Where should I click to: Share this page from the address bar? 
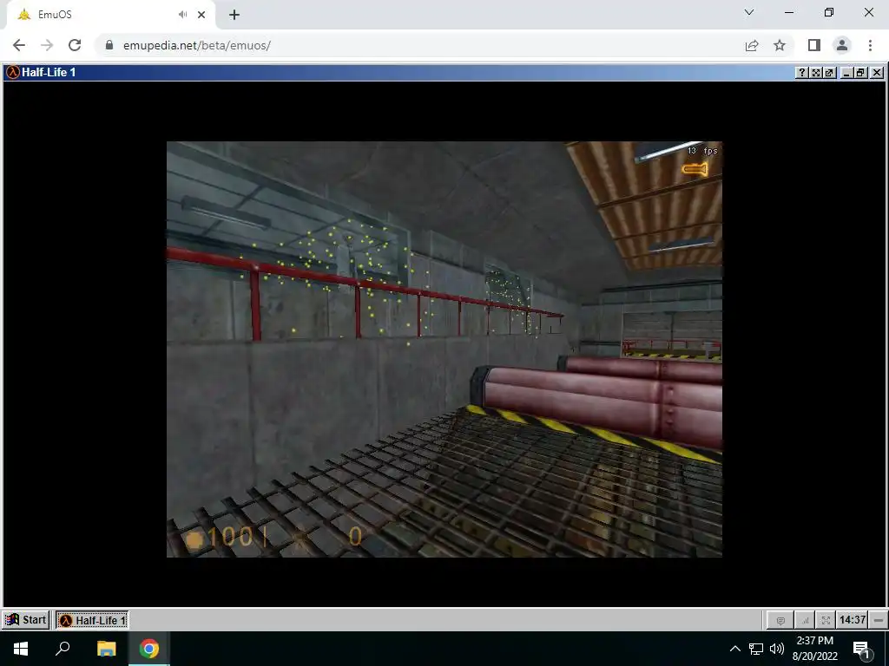pyautogui.click(x=752, y=45)
